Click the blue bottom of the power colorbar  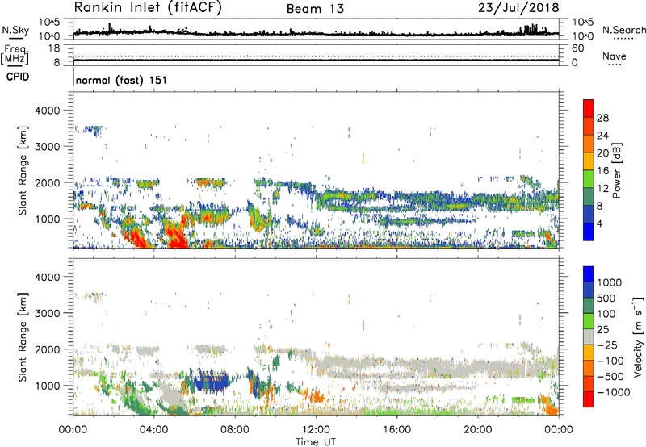tap(589, 232)
